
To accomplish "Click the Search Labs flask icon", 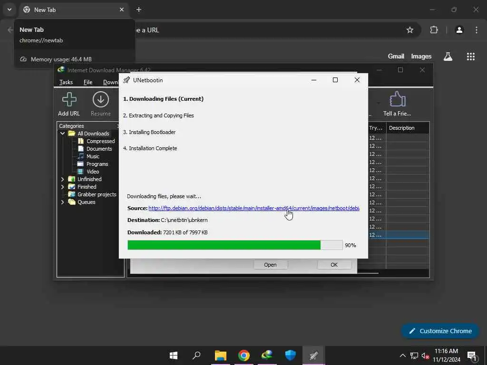I will pyautogui.click(x=448, y=56).
